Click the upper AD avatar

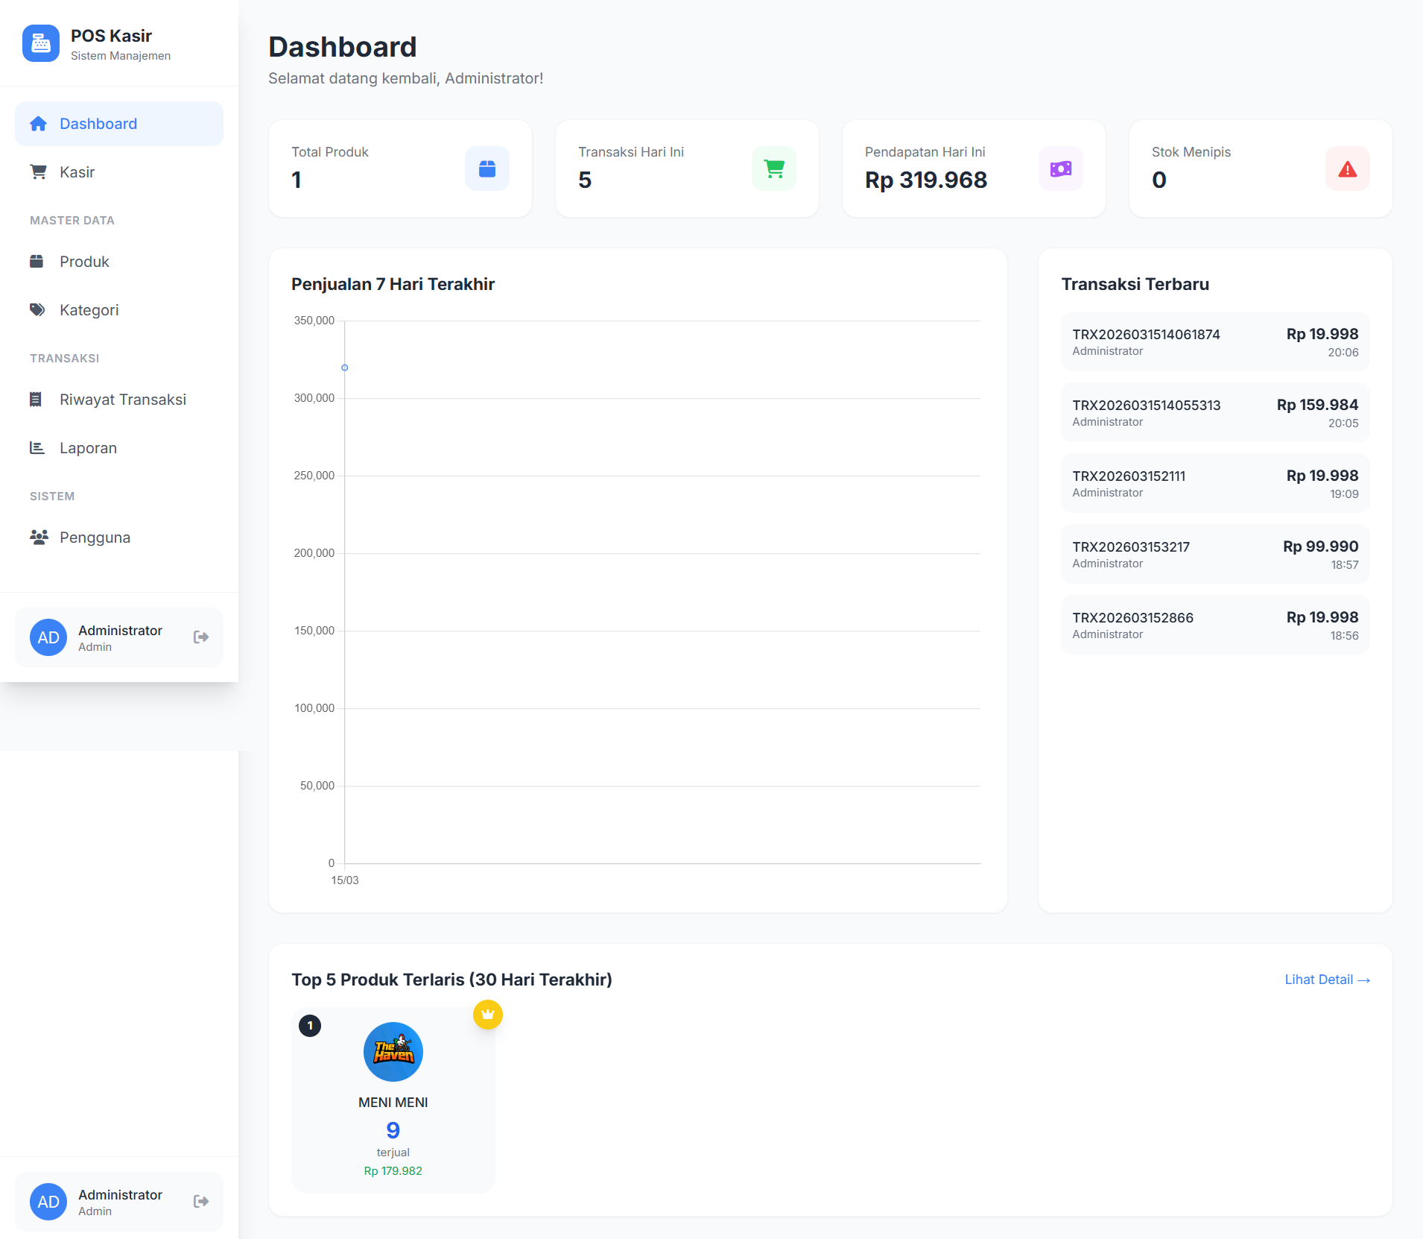48,637
